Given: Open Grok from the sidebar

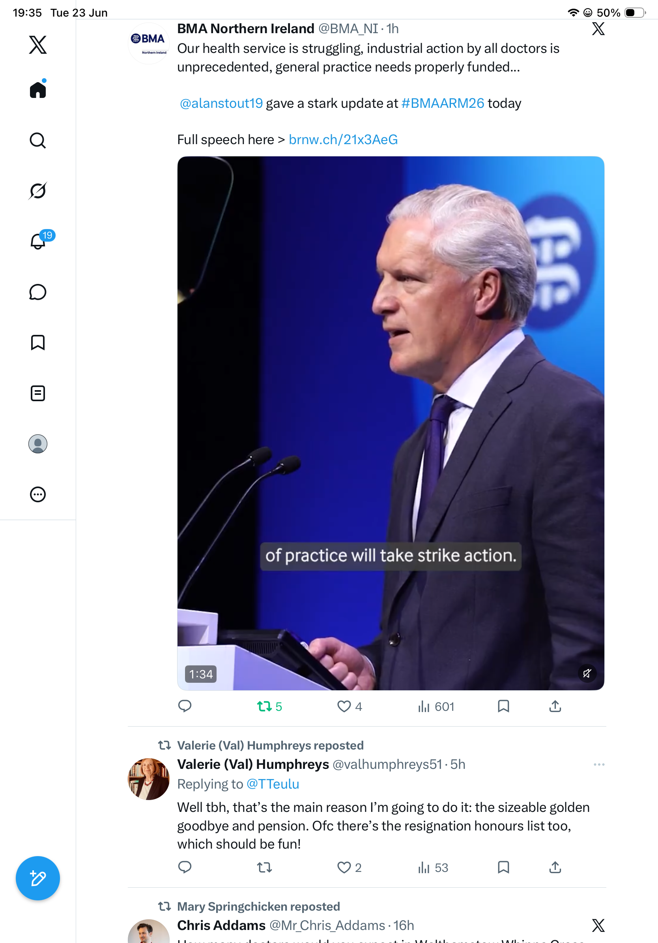Looking at the screenshot, I should point(38,191).
